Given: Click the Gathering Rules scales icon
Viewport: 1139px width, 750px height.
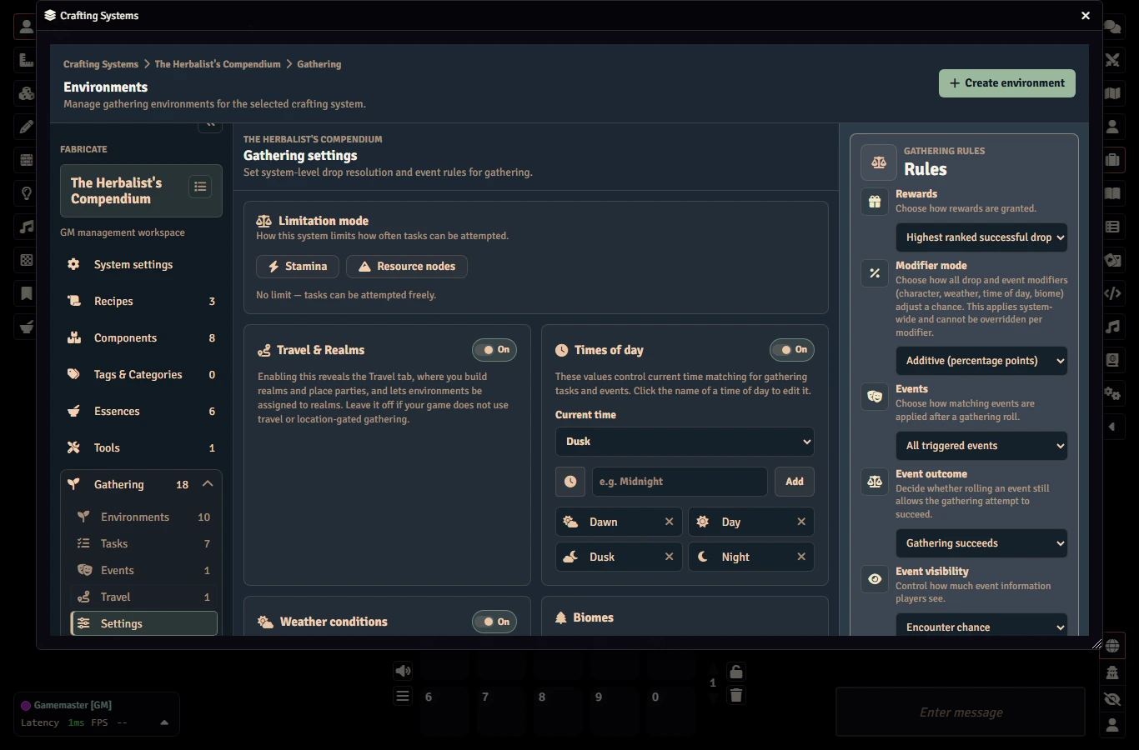Looking at the screenshot, I should [x=879, y=162].
